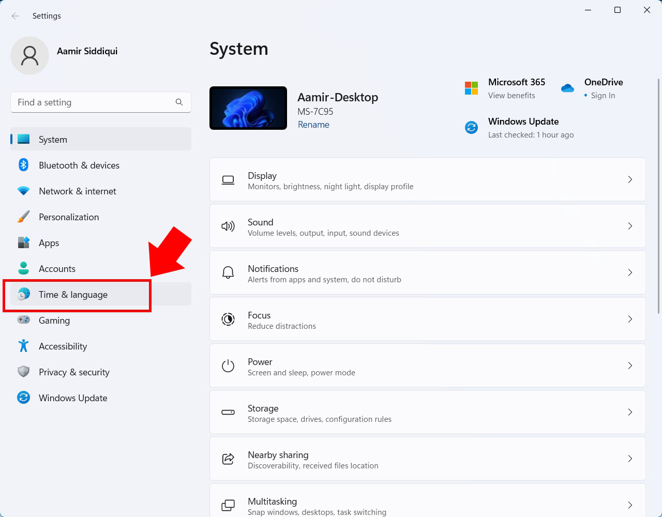Select Time & language in sidebar
662x517 pixels.
tap(101, 294)
